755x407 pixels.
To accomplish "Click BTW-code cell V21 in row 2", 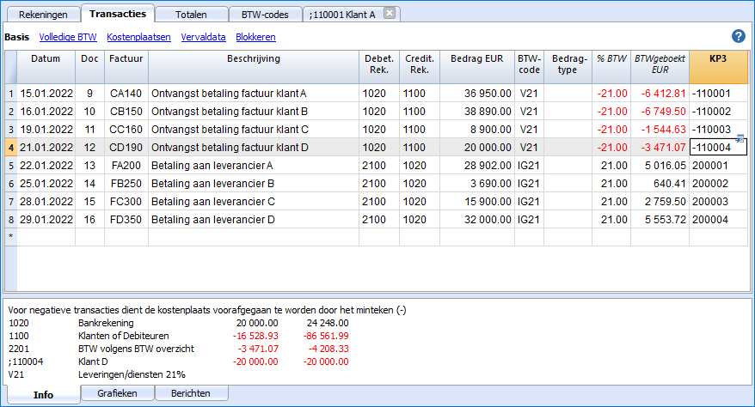I will [529, 112].
